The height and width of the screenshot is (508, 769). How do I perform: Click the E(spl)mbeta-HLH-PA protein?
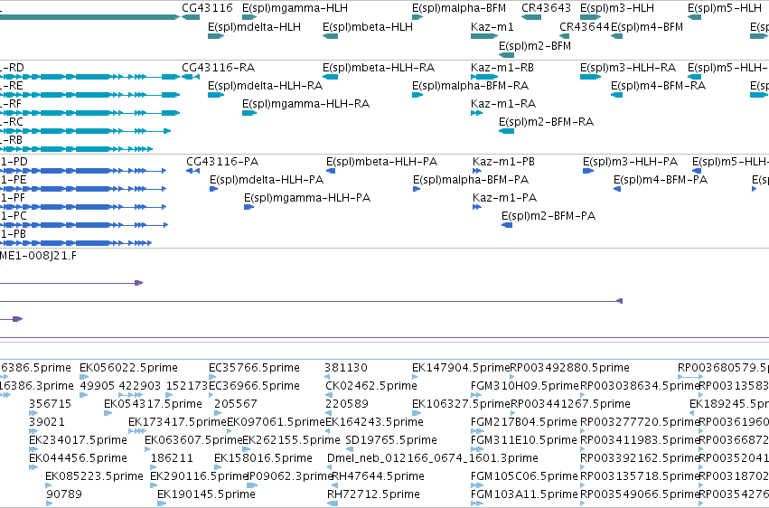(331, 171)
